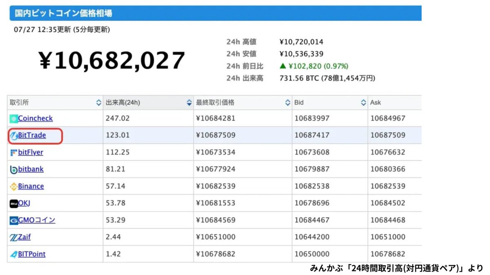Click bitFlyer Ask value 10676632
Viewport: 490px width, 275px height.
388,152
